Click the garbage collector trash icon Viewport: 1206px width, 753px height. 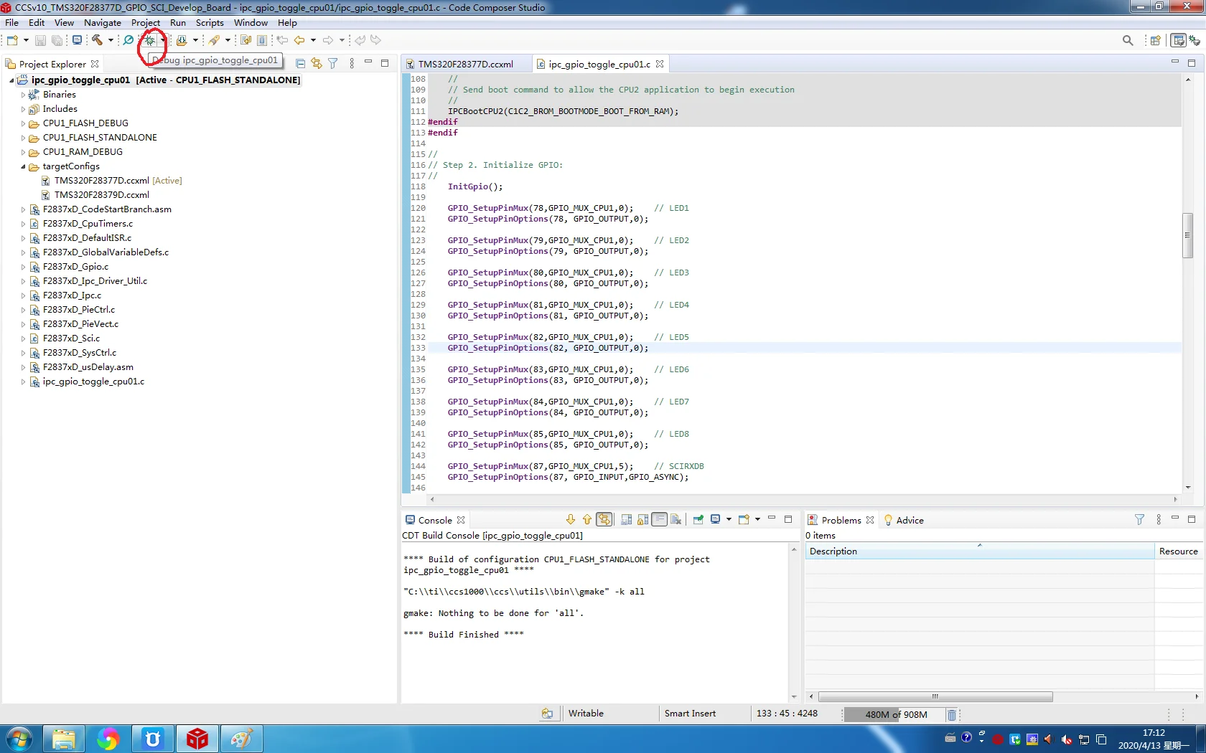(952, 714)
